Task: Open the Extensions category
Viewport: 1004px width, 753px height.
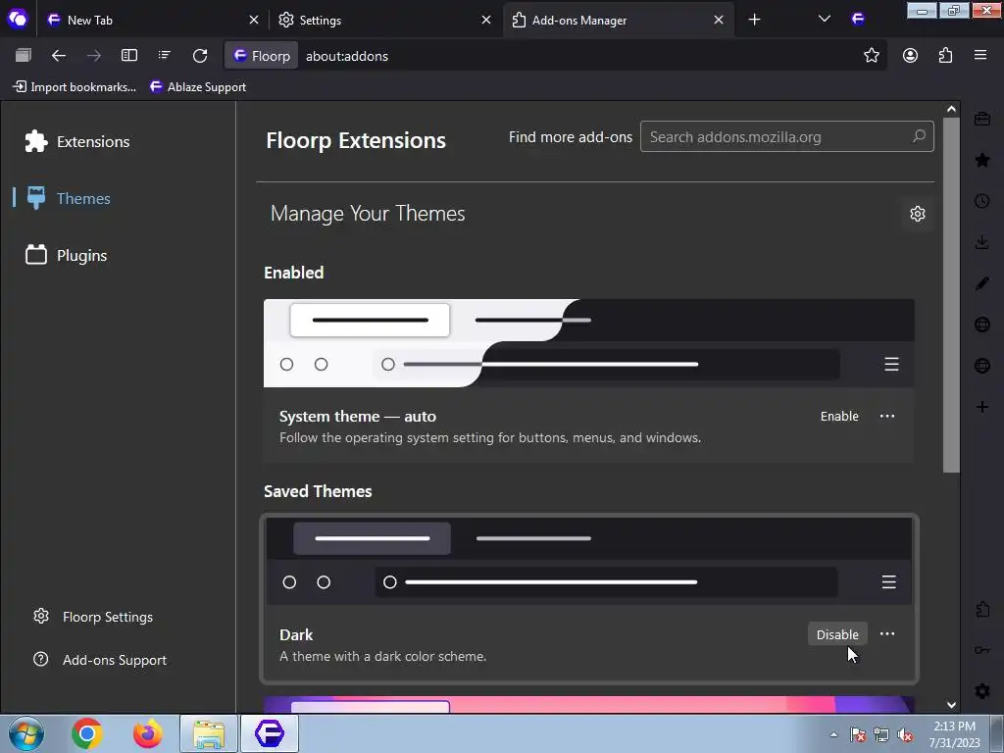Action: click(76, 141)
